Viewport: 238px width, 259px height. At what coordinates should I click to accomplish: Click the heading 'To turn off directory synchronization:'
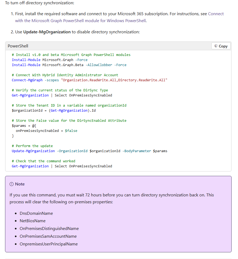pos(40,3)
